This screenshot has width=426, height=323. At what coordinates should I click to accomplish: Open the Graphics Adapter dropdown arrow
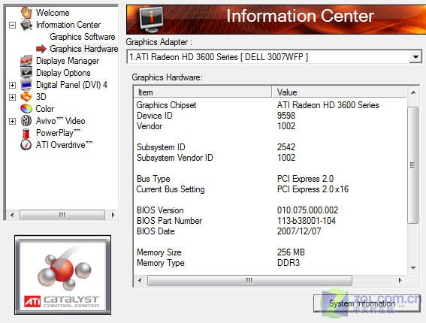pyautogui.click(x=415, y=57)
